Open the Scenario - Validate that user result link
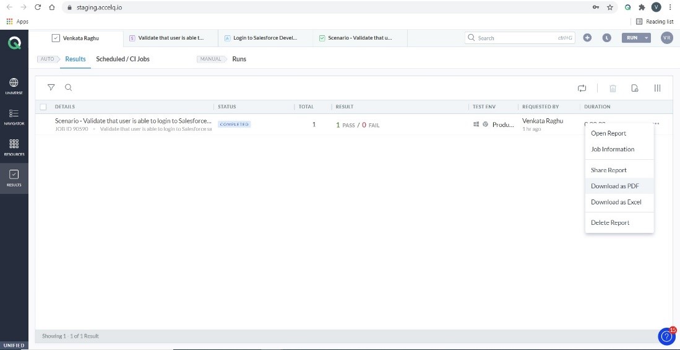Image resolution: width=680 pixels, height=350 pixels. 133,121
